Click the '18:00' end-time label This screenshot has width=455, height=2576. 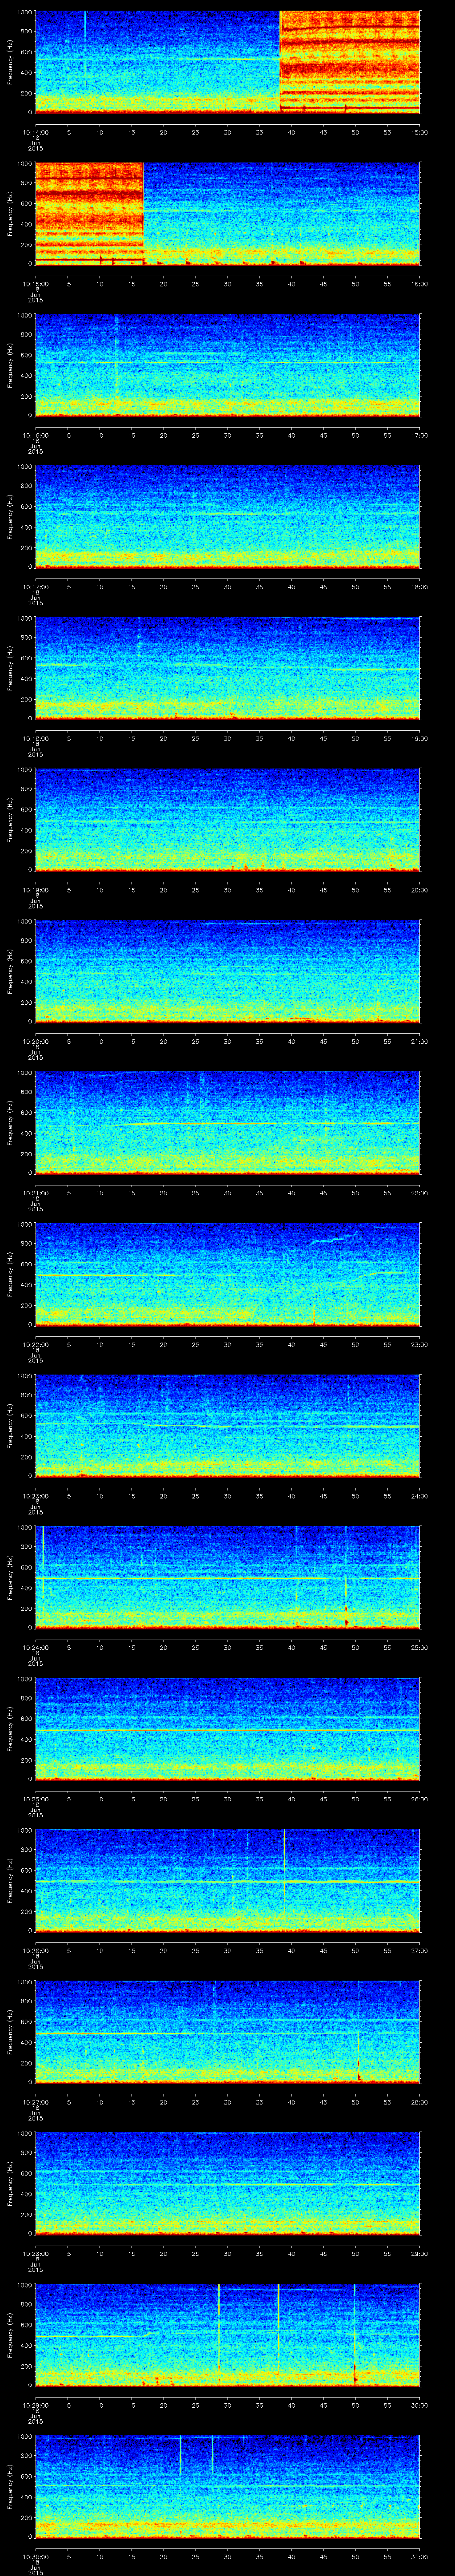pyautogui.click(x=419, y=586)
